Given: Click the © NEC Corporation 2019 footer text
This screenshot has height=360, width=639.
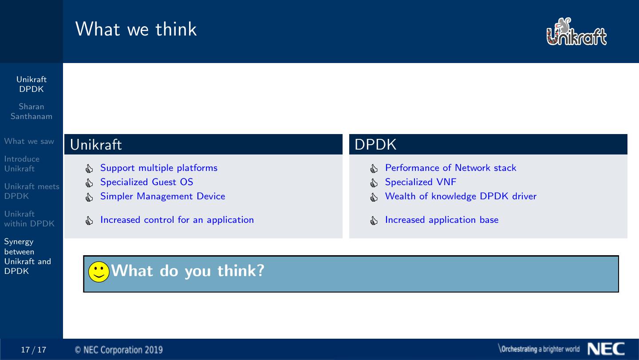Looking at the screenshot, I should pos(119,350).
